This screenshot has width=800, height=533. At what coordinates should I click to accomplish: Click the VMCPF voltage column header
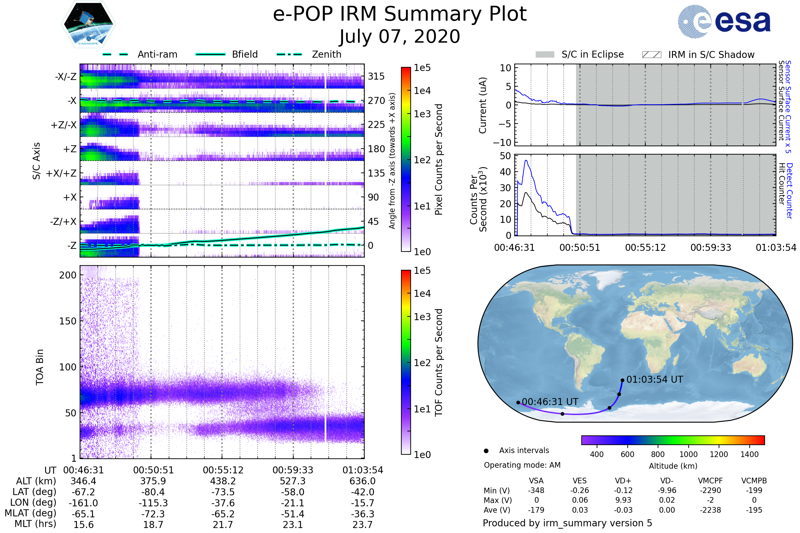(x=710, y=481)
